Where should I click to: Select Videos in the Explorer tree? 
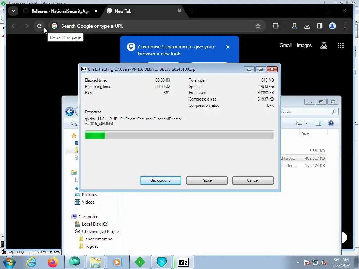pos(88,202)
